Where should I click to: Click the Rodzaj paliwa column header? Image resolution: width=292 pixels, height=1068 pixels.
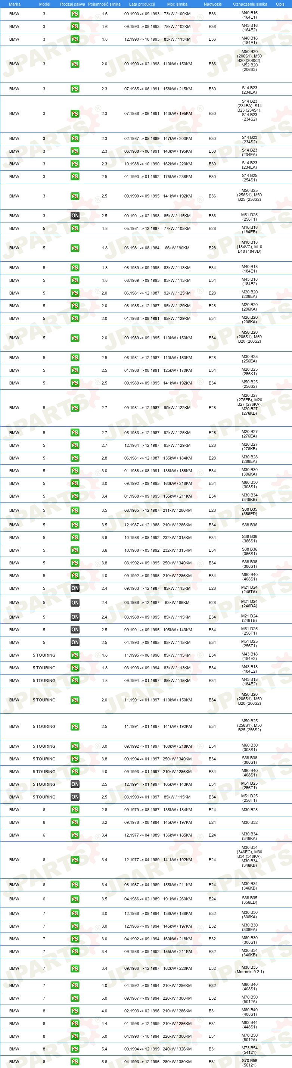coord(72,4)
